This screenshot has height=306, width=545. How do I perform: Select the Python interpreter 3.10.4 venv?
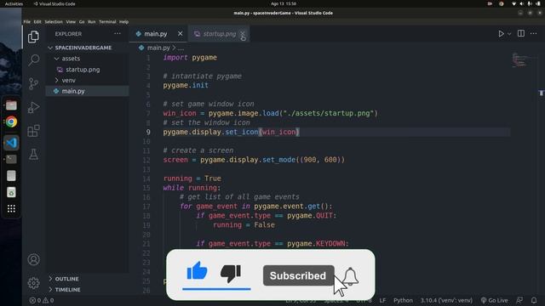click(x=446, y=300)
